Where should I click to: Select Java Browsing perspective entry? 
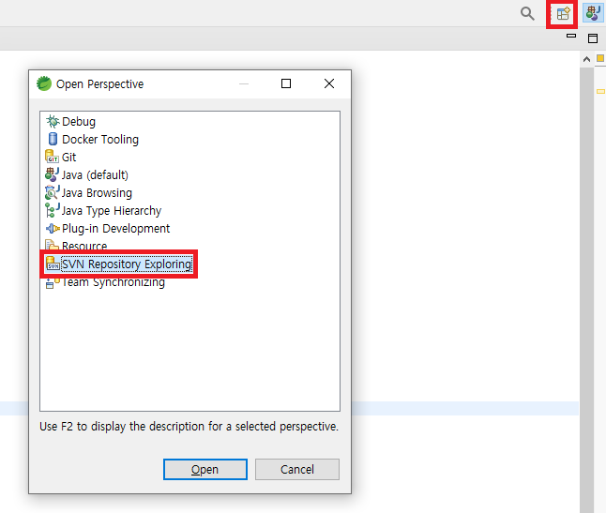(97, 192)
